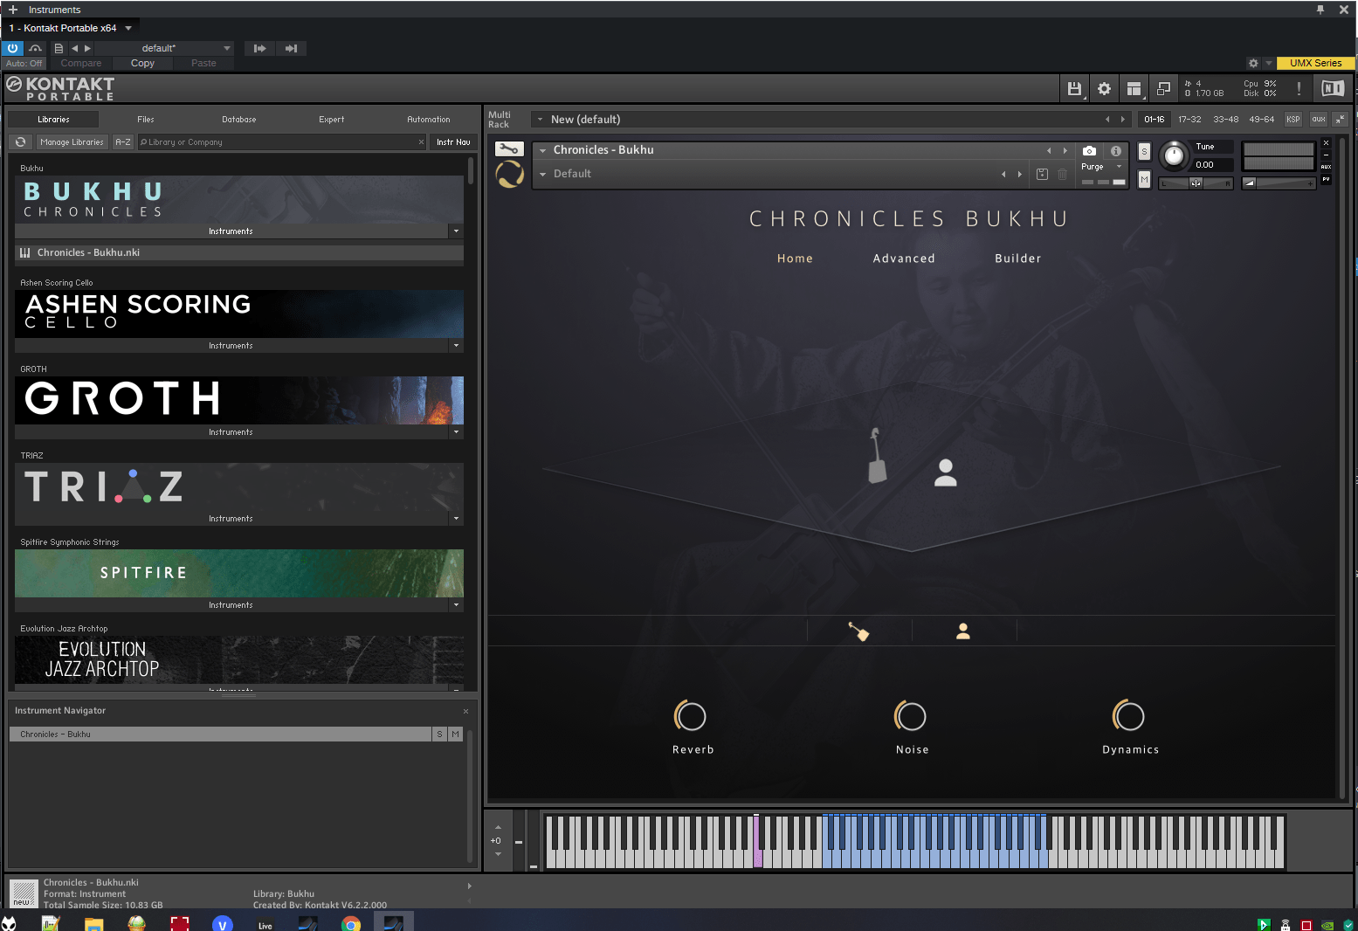The height and width of the screenshot is (931, 1358).
Task: Click the add plus icon beside Instruments
Action: (x=13, y=10)
